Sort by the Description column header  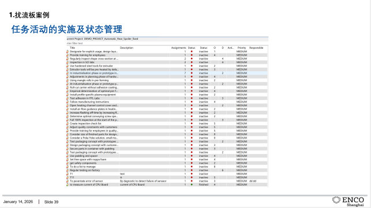tap(126, 48)
